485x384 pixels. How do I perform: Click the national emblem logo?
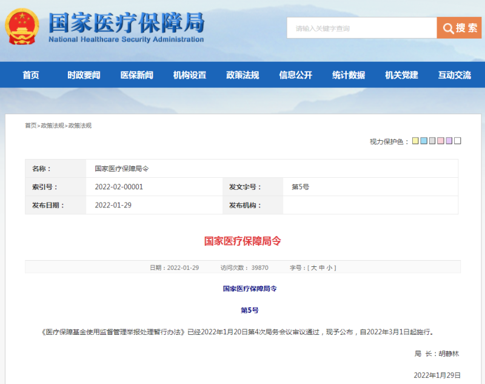click(22, 27)
